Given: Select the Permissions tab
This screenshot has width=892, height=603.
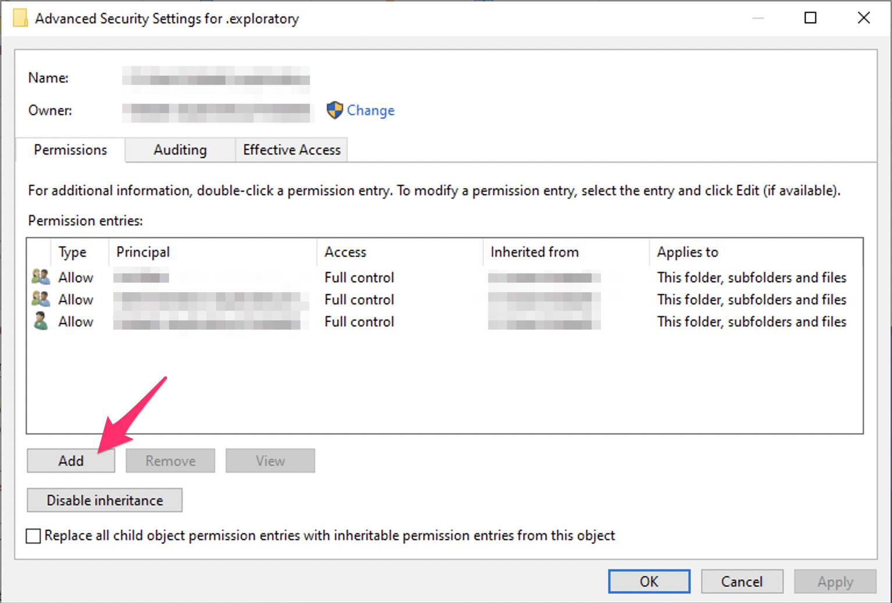Looking at the screenshot, I should coord(70,150).
